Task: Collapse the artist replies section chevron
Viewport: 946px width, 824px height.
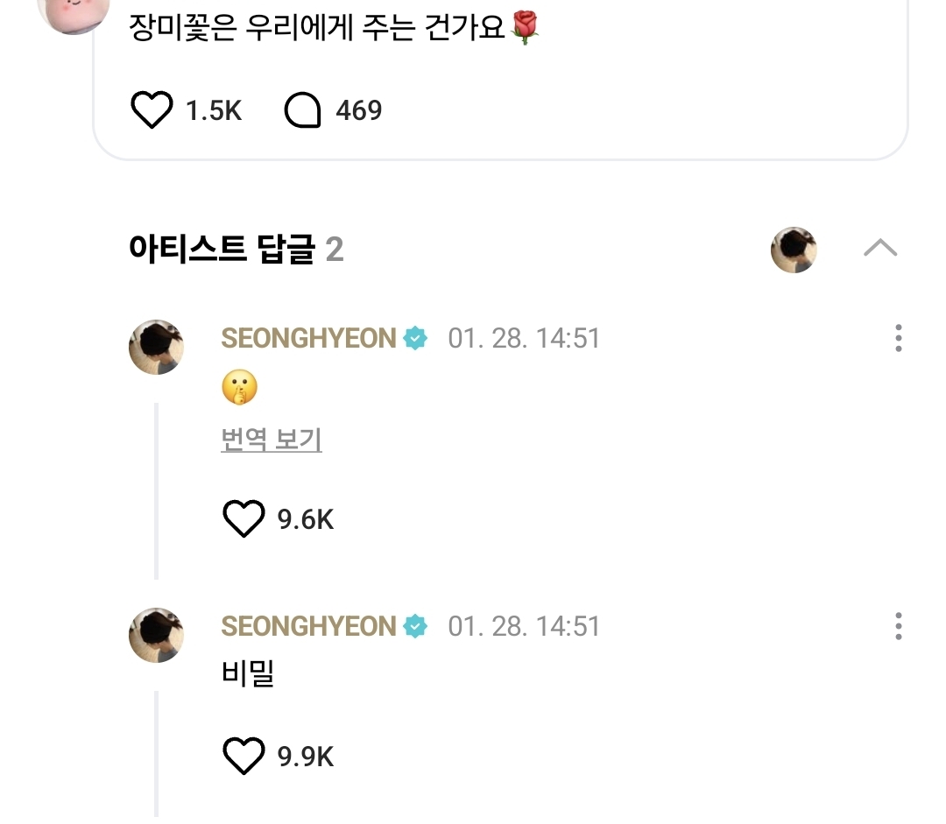Action: point(880,248)
